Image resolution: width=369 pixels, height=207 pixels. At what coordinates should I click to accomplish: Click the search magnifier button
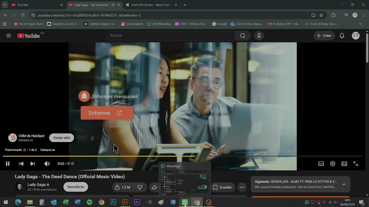pyautogui.click(x=243, y=36)
